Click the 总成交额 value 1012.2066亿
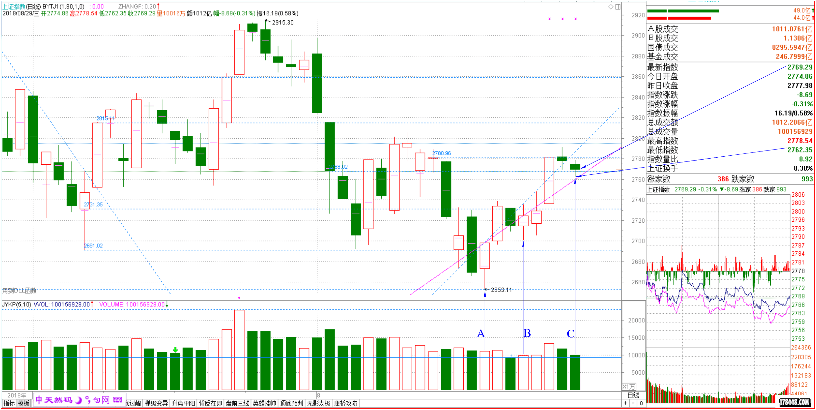 (x=792, y=122)
